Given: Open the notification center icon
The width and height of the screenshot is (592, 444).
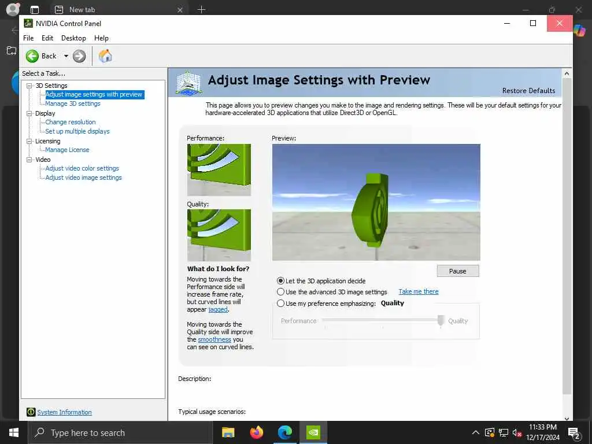Looking at the screenshot, I should click(574, 433).
